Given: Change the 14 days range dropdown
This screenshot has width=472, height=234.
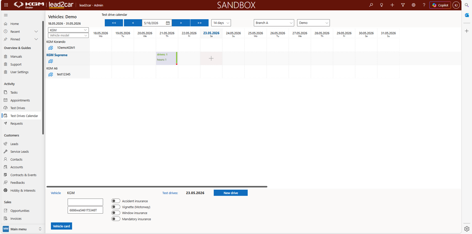Looking at the screenshot, I should click(x=221, y=23).
